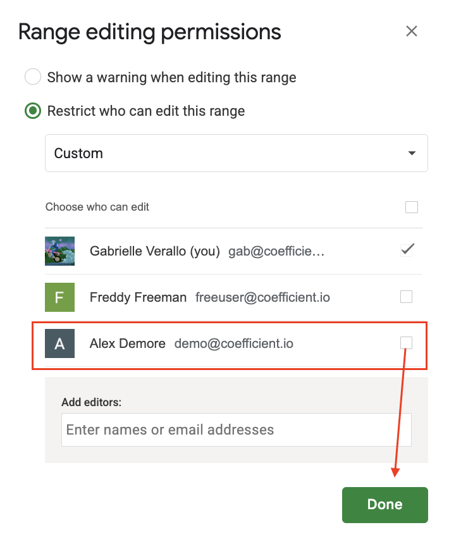The height and width of the screenshot is (544, 449).
Task: Click the name Freddy Freeman
Action: pos(138,297)
